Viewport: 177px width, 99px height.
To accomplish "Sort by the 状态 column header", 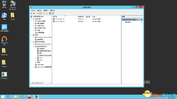I will tap(97, 16).
